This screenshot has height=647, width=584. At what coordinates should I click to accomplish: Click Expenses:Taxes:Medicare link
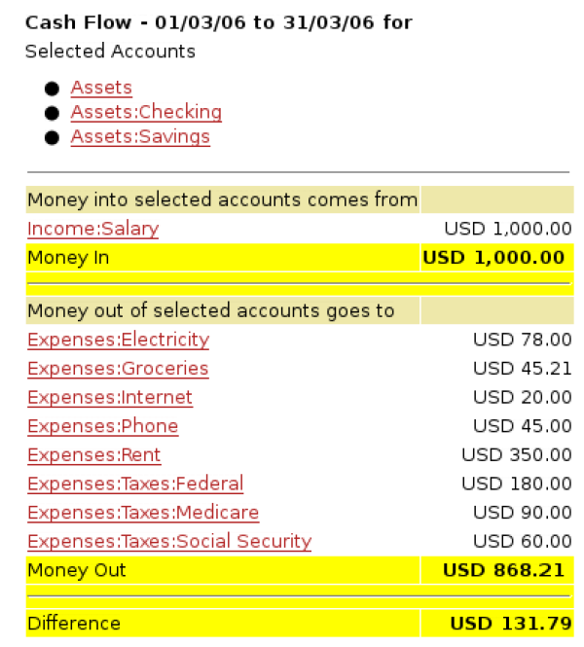coord(143,513)
